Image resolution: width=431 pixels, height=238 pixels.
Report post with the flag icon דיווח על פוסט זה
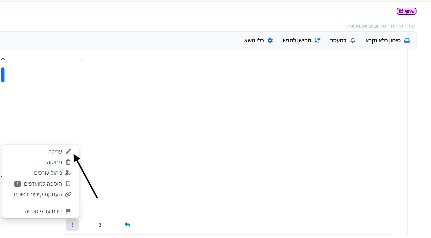[47, 211]
